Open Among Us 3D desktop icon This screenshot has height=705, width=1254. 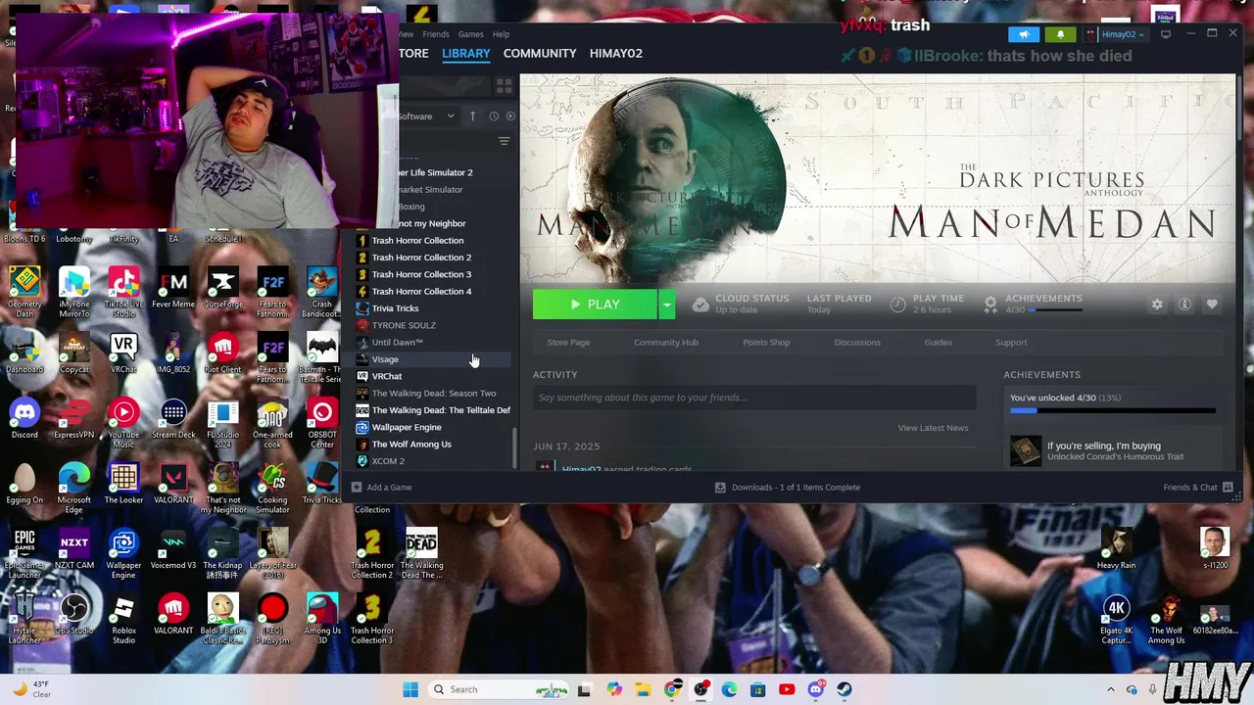coord(322,619)
